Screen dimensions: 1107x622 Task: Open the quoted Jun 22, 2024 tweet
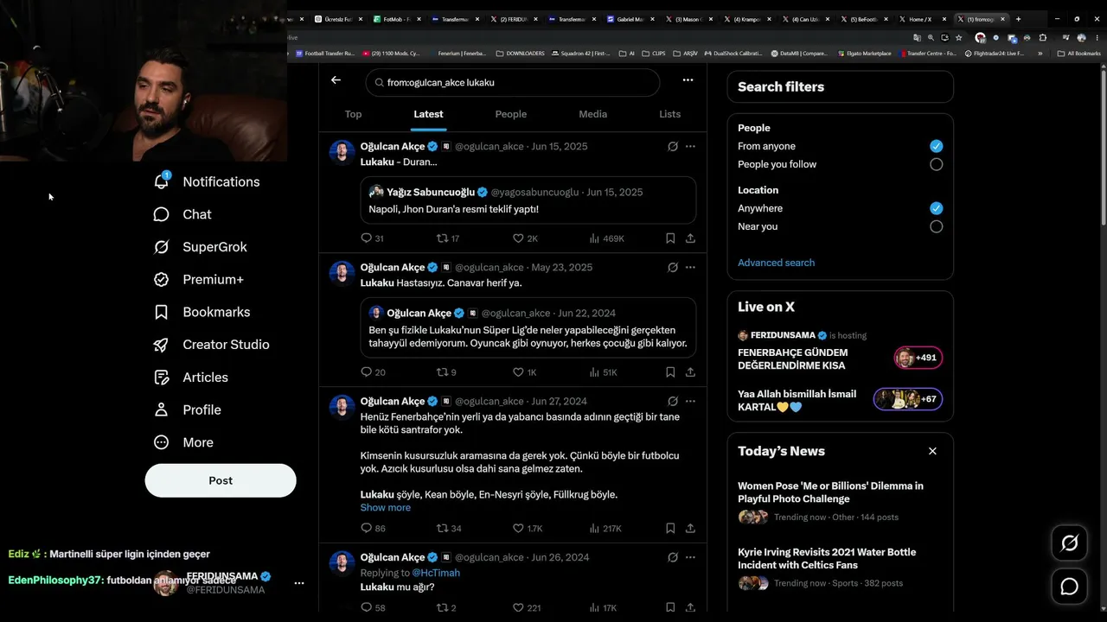click(528, 327)
